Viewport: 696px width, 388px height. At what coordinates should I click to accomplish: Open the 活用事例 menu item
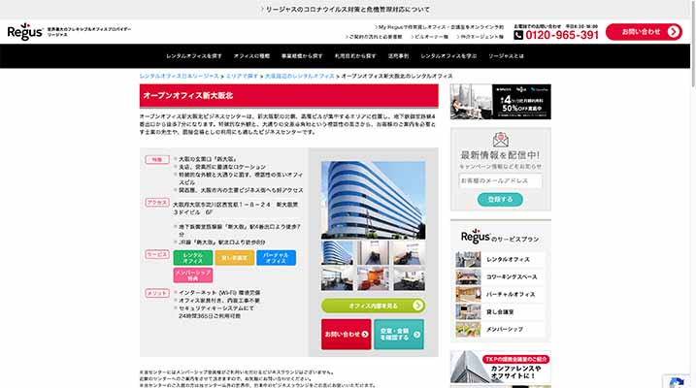coord(398,56)
